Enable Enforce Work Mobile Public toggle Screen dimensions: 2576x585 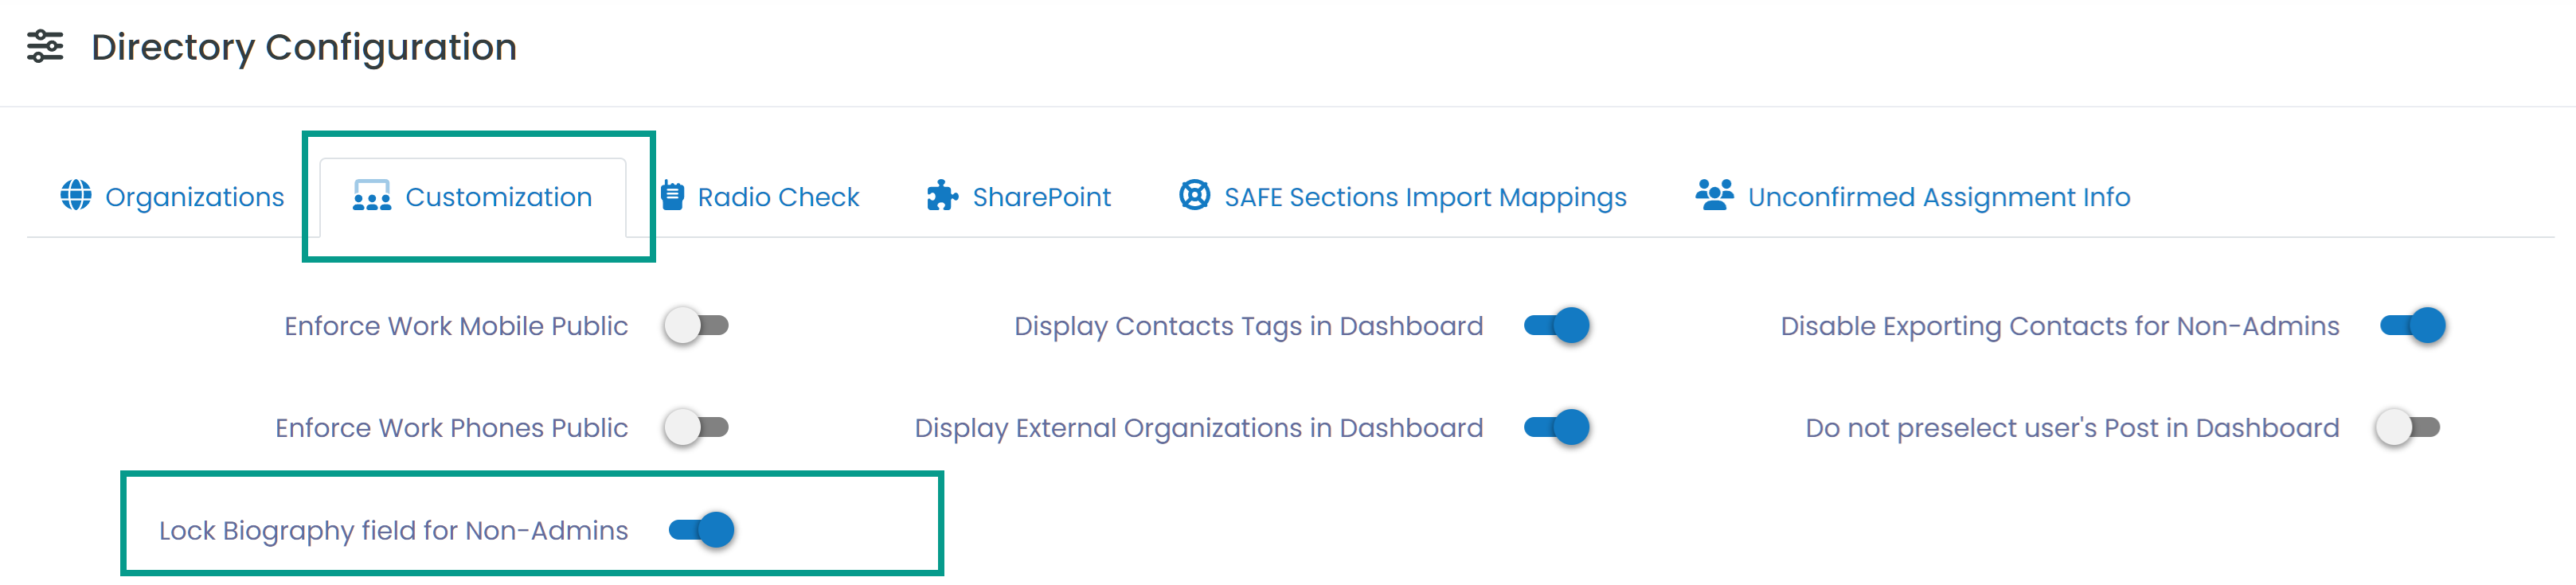pyautogui.click(x=697, y=326)
